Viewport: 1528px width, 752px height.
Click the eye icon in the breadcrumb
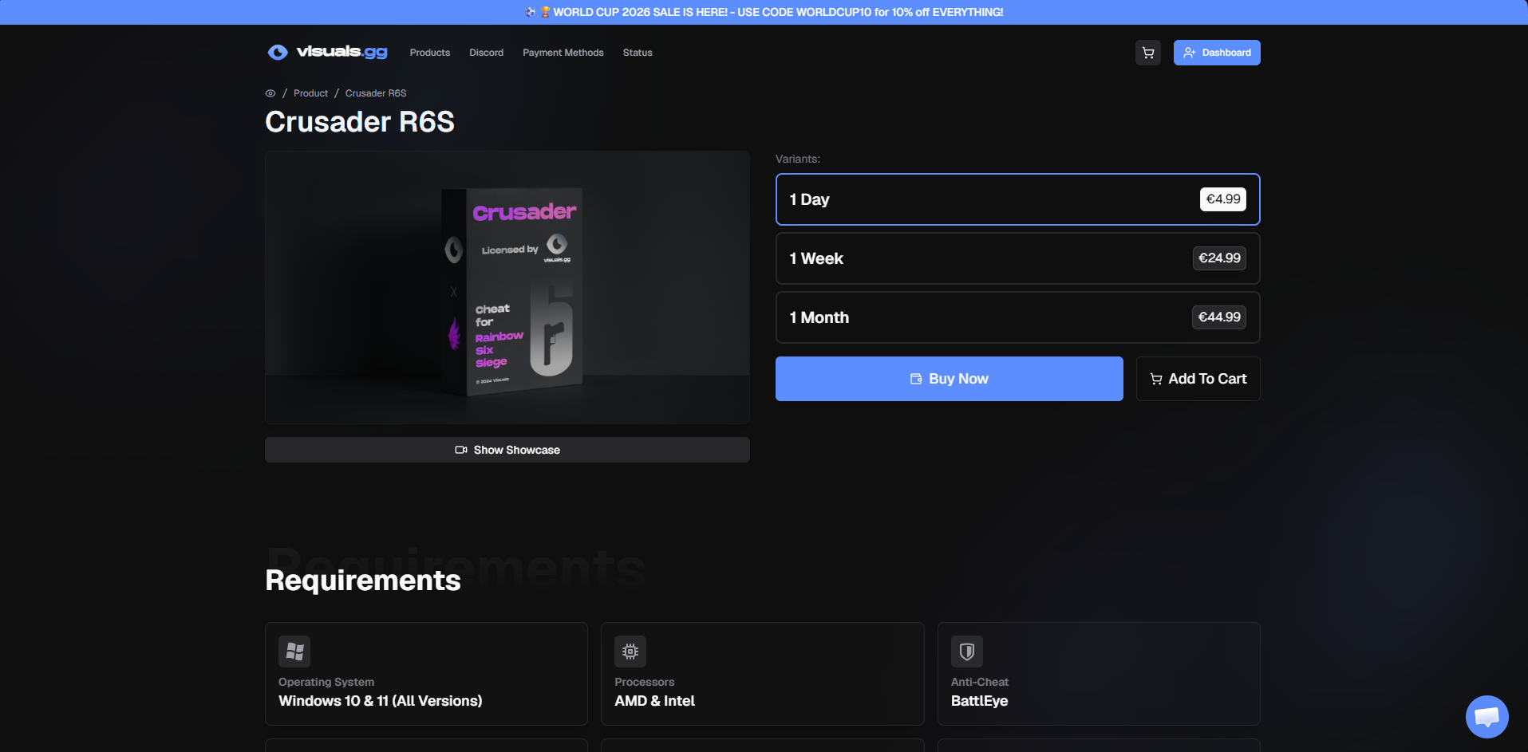(x=270, y=93)
